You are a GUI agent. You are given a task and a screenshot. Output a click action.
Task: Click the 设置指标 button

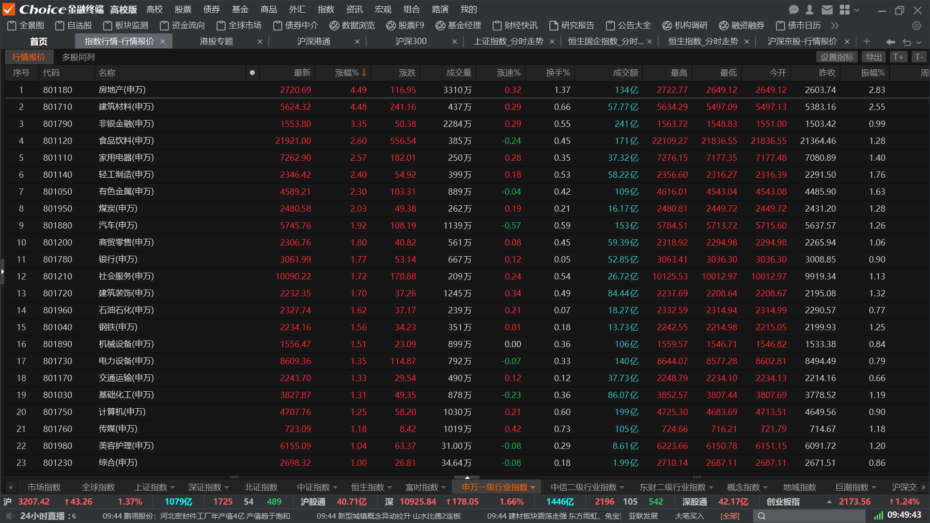pyautogui.click(x=837, y=57)
